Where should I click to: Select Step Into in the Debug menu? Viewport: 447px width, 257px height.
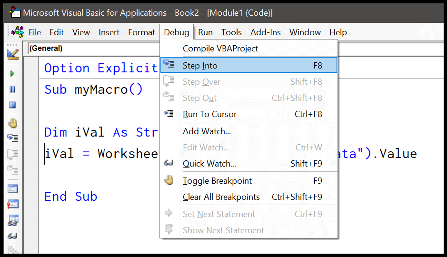200,66
